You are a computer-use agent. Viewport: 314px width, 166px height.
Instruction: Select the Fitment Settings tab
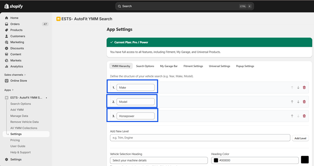click(x=193, y=66)
